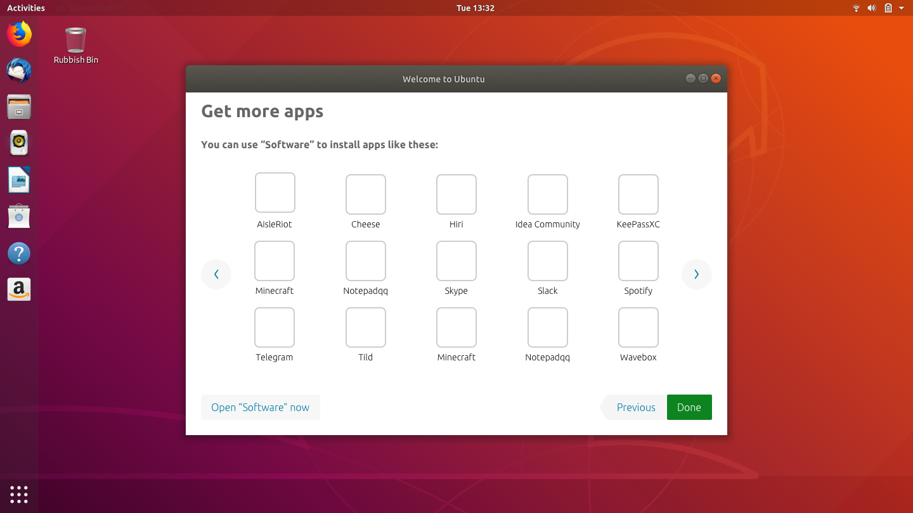Viewport: 913px width, 513px height.
Task: Go back to the previous apps page
Action: click(216, 274)
